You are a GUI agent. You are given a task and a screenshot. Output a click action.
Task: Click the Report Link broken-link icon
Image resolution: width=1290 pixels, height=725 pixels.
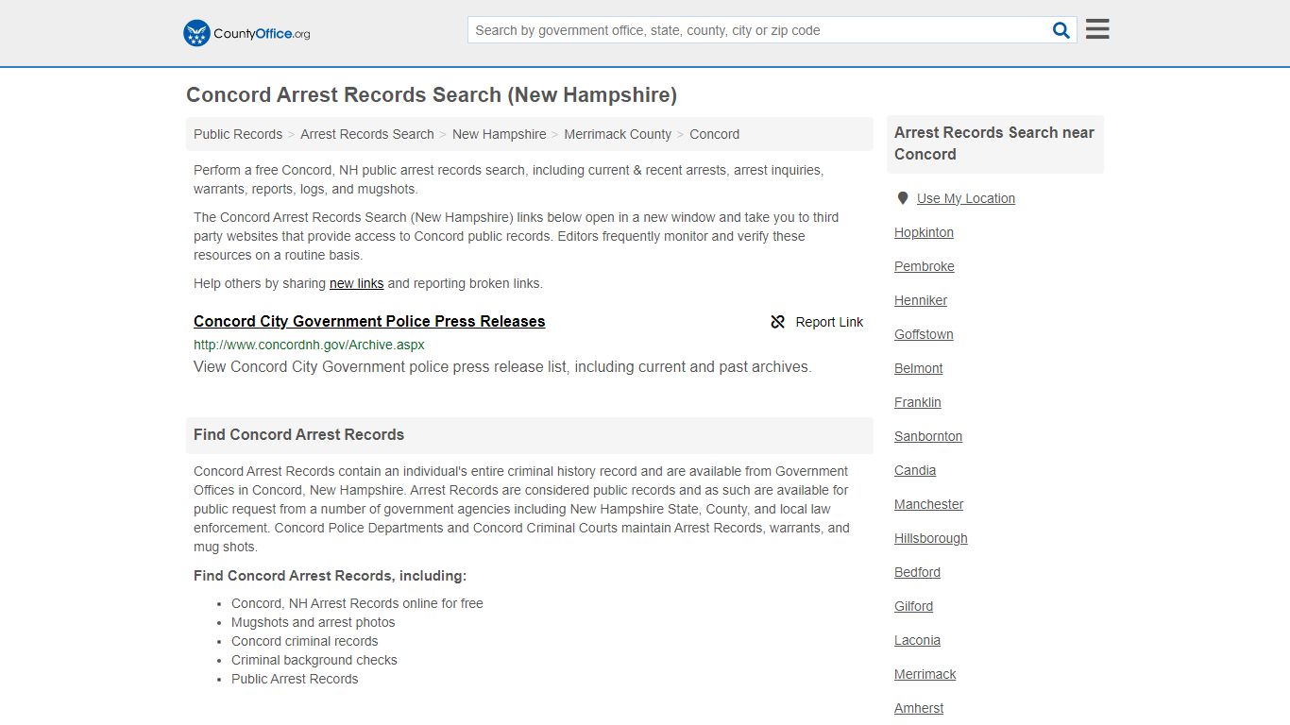[x=778, y=322]
